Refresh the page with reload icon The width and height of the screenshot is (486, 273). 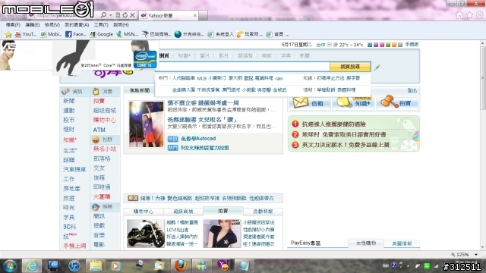(x=125, y=15)
